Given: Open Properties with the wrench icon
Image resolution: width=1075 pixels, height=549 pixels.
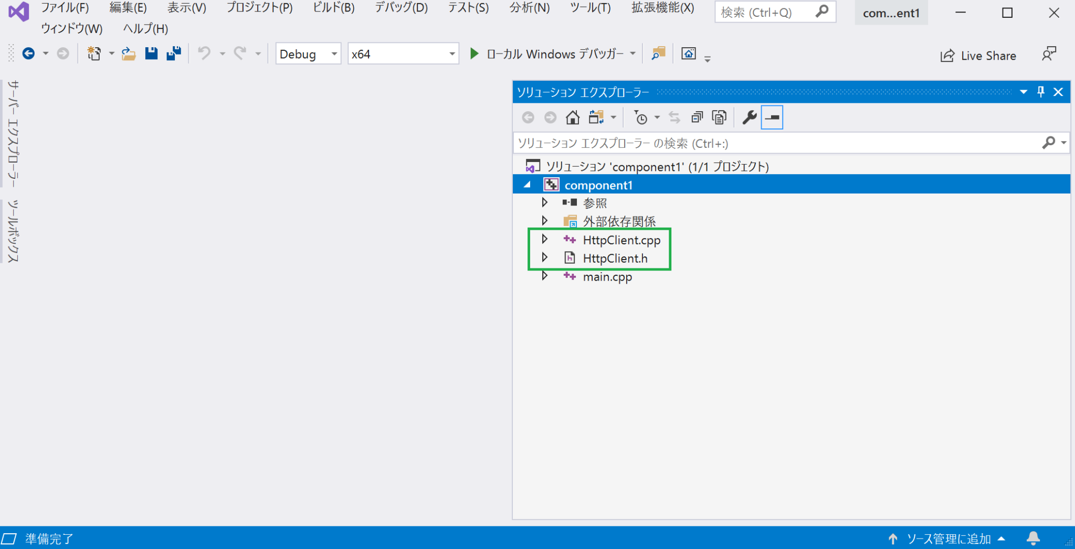Looking at the screenshot, I should click(749, 117).
